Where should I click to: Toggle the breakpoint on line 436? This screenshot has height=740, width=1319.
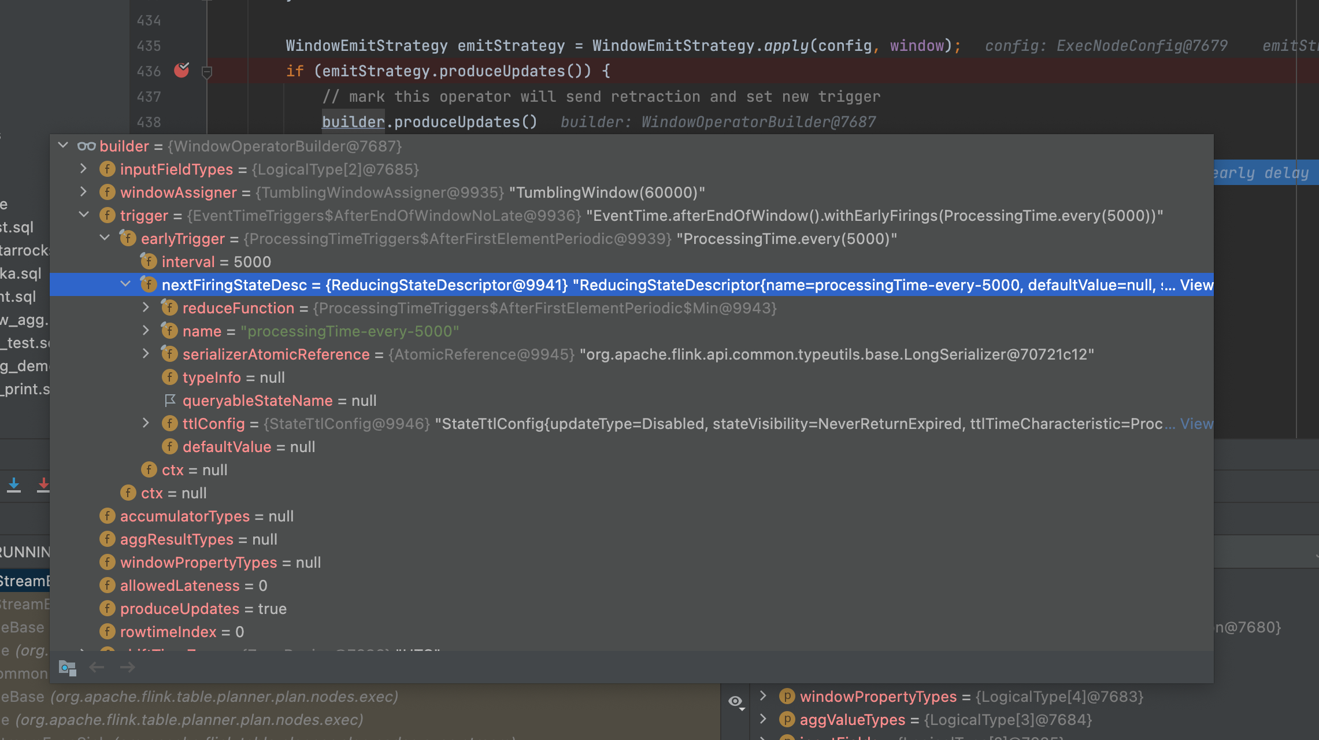pos(181,71)
